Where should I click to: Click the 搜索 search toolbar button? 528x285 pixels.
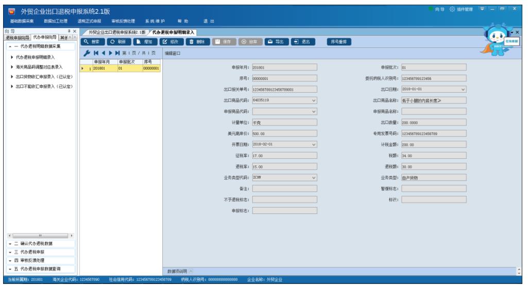point(93,42)
